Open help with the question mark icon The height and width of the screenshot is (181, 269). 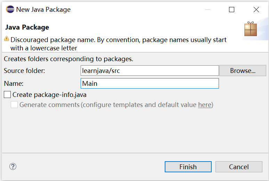(x=13, y=167)
